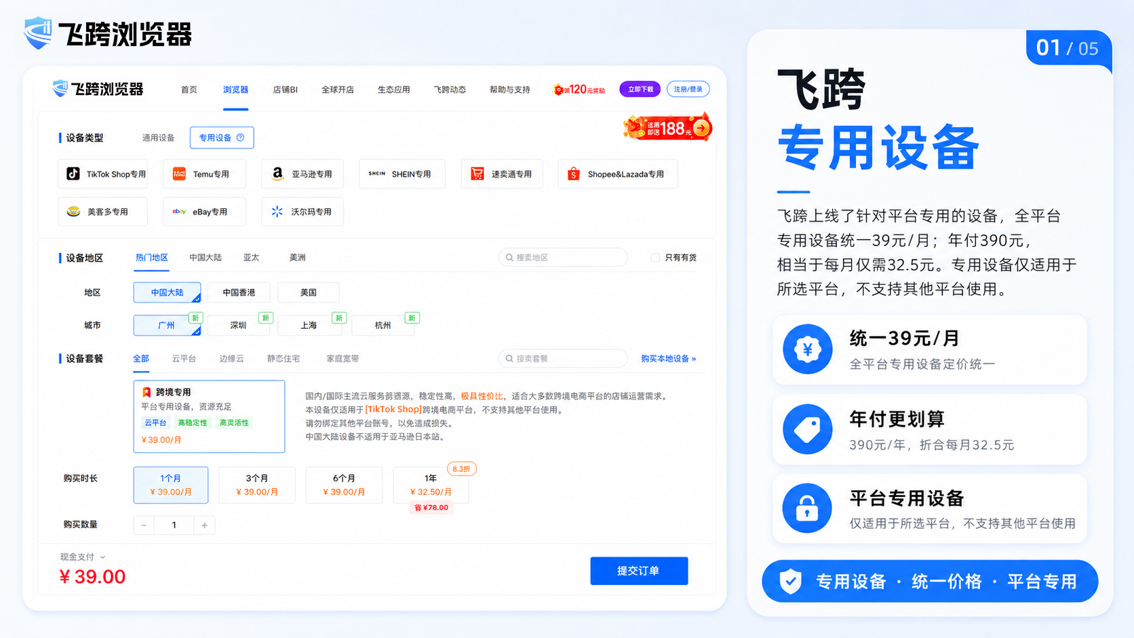Click the search icon in 搜索地区 box
The height and width of the screenshot is (638, 1134).
509,258
